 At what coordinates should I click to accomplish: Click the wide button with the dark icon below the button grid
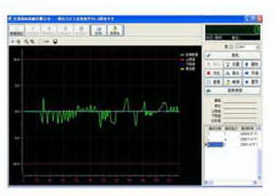[x=233, y=91]
